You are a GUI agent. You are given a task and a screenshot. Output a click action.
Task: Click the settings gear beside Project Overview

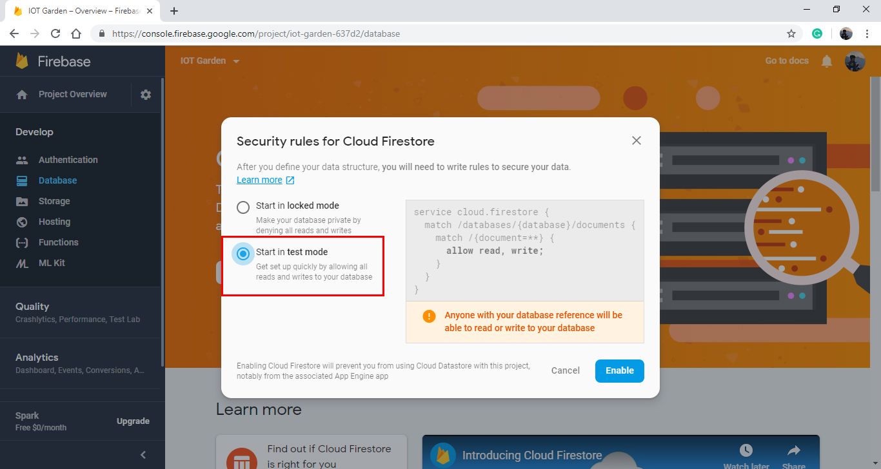(146, 95)
